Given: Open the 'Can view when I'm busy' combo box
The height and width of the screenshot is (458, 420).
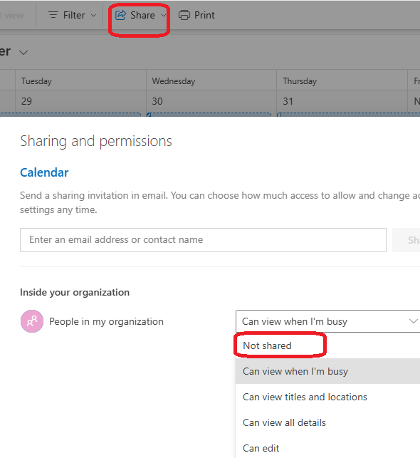Looking at the screenshot, I should point(327,321).
